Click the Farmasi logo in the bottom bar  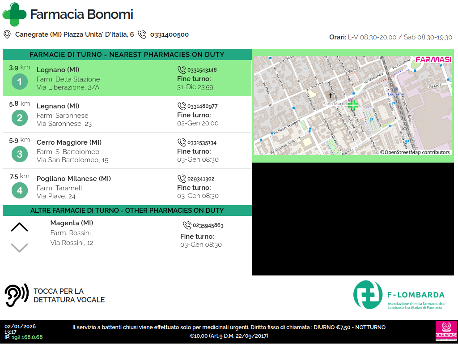446,332
